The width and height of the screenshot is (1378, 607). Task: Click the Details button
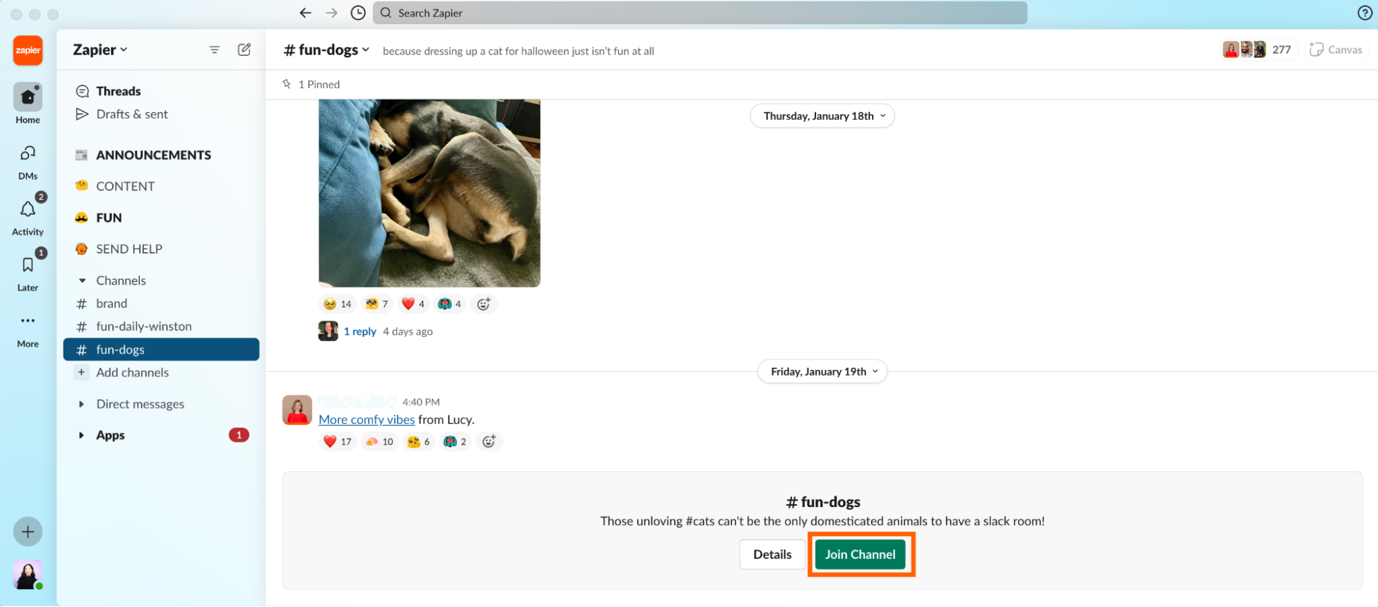(x=772, y=555)
